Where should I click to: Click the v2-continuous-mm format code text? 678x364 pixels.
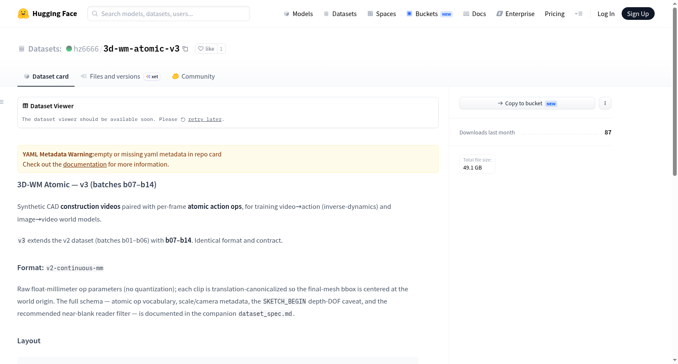tap(75, 268)
